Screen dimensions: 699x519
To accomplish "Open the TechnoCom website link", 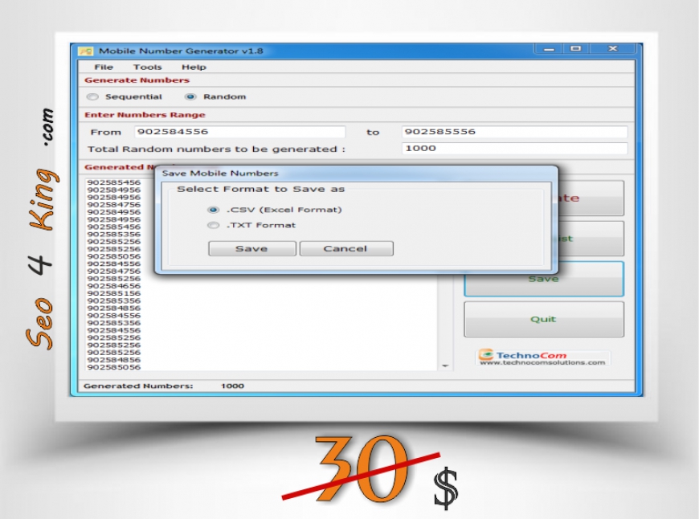I will pos(542,362).
